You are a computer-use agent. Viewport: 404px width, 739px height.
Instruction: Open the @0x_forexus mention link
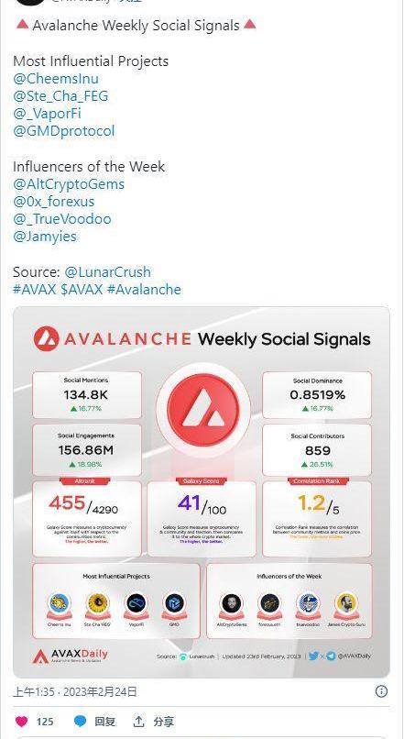tap(54, 202)
